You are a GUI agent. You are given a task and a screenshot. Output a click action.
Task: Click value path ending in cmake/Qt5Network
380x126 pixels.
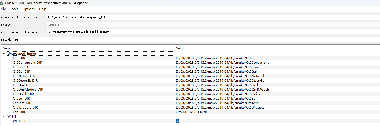point(221,76)
